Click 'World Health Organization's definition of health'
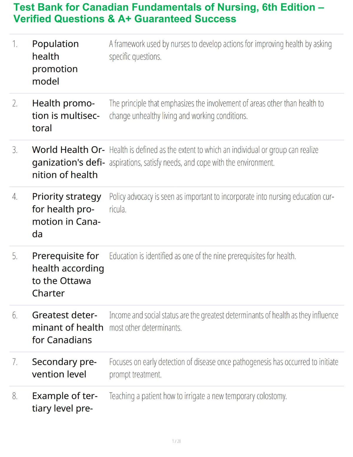 [68, 162]
